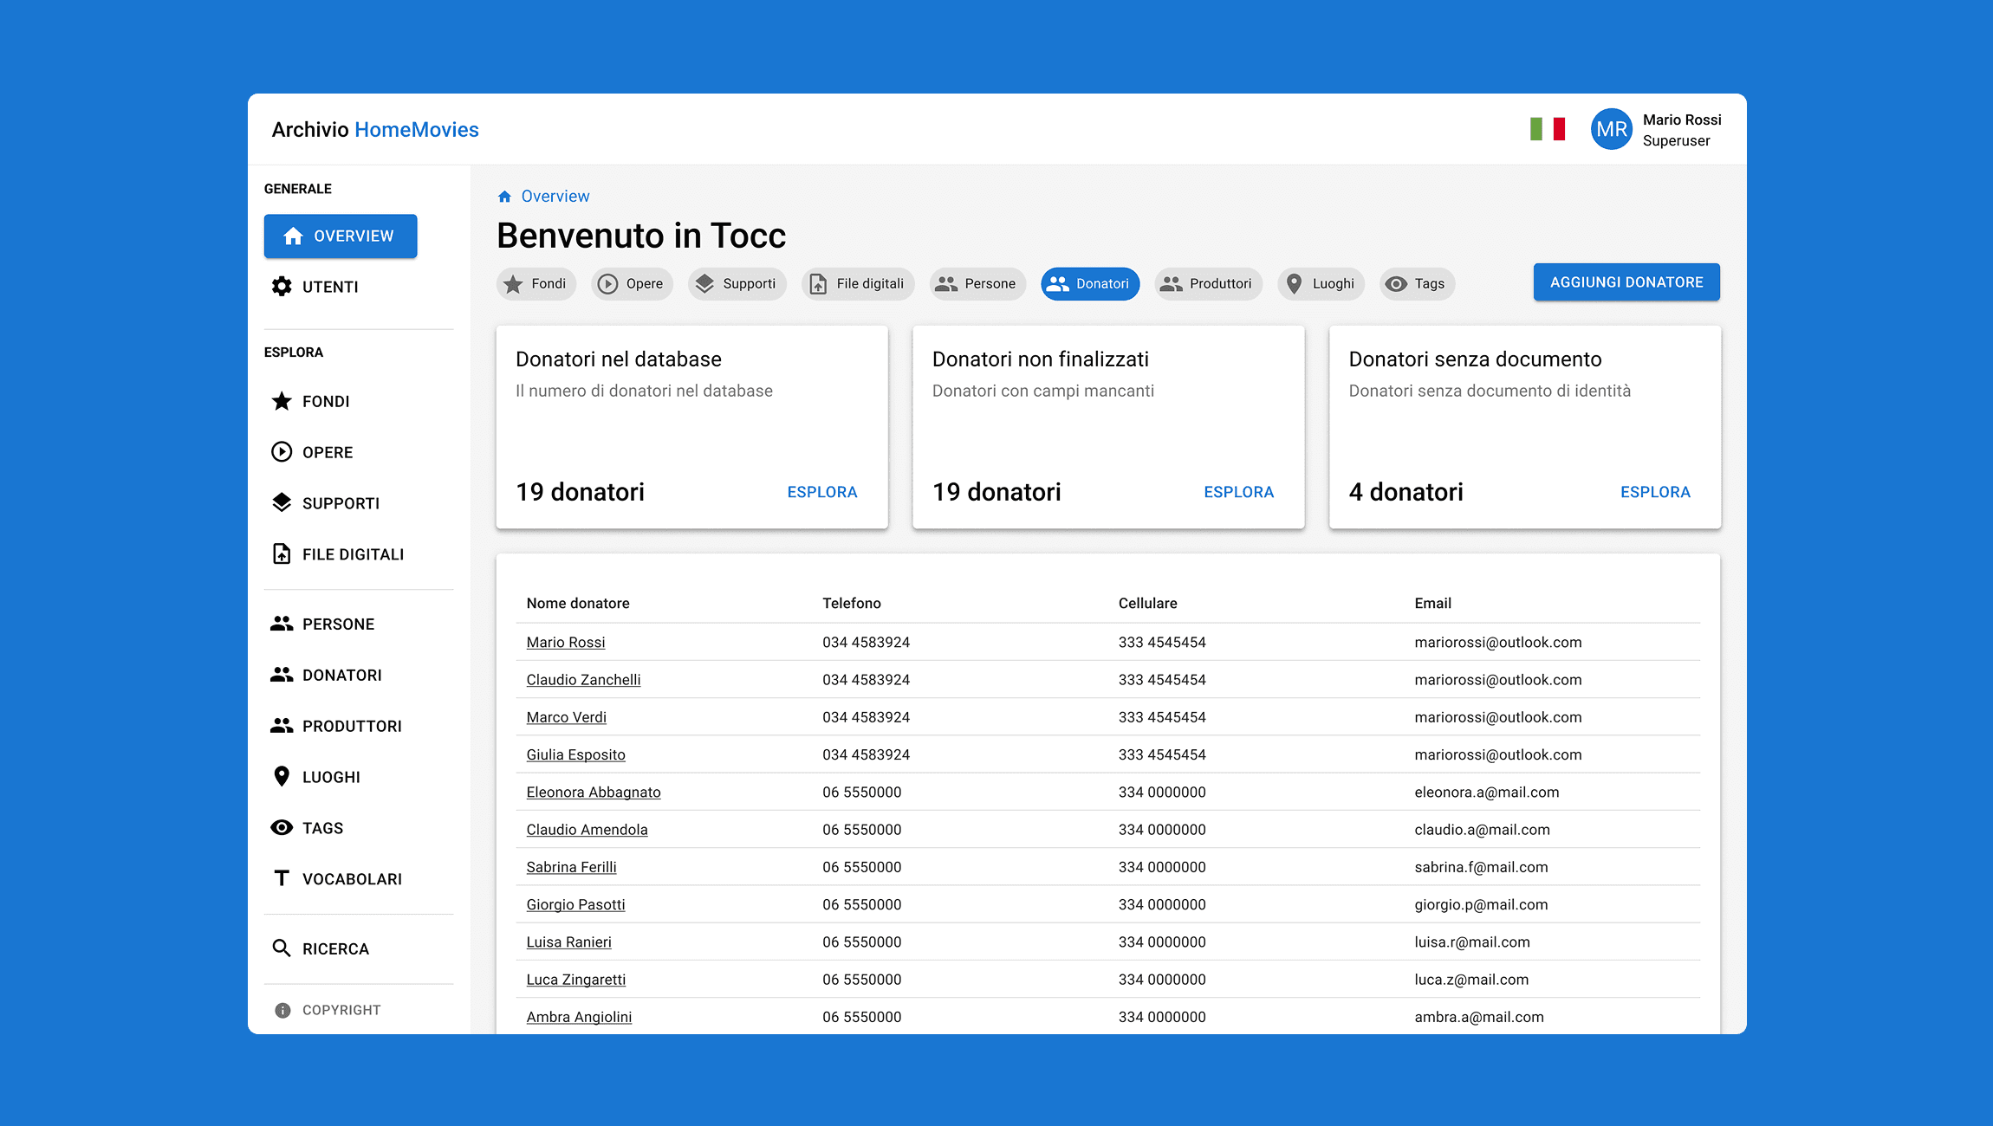The height and width of the screenshot is (1126, 1993).
Task: Click the Italian flag language icon
Action: 1547,129
